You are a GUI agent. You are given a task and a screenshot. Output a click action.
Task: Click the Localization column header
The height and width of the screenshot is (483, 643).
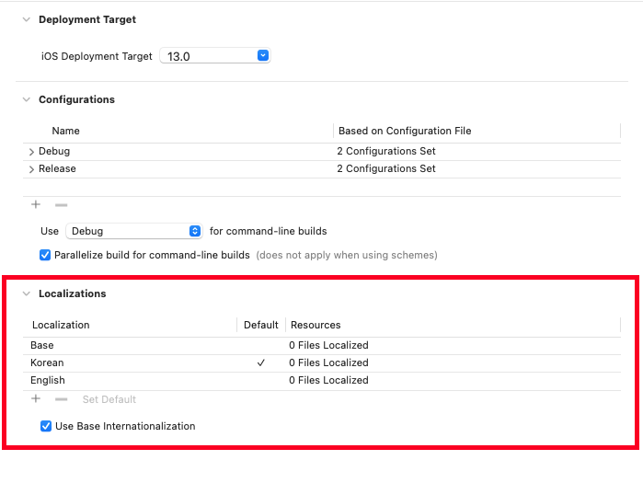[x=61, y=325]
